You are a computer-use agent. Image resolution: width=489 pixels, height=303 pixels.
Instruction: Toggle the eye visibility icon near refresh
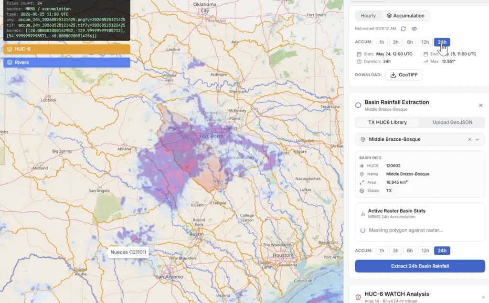coord(414,29)
